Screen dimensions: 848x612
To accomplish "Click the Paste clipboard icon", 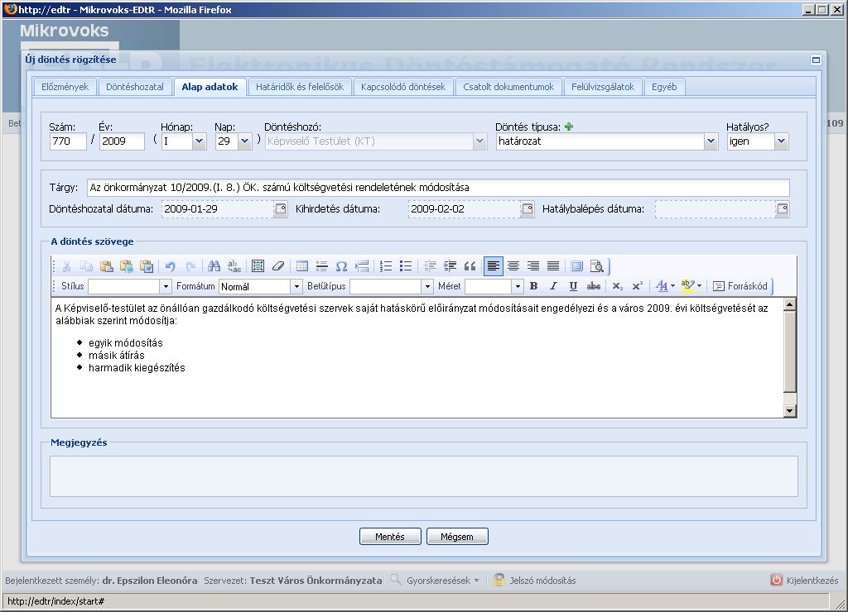I will [107, 266].
